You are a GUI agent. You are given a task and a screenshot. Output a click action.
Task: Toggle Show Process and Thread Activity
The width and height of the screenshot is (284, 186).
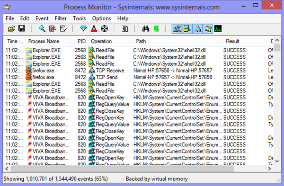tap(208, 28)
